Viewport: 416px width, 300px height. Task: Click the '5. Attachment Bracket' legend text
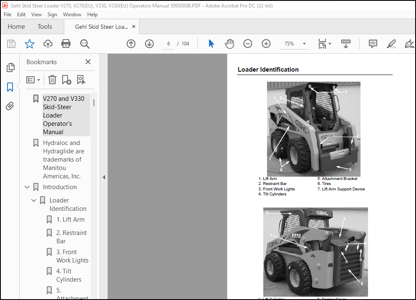(337, 179)
